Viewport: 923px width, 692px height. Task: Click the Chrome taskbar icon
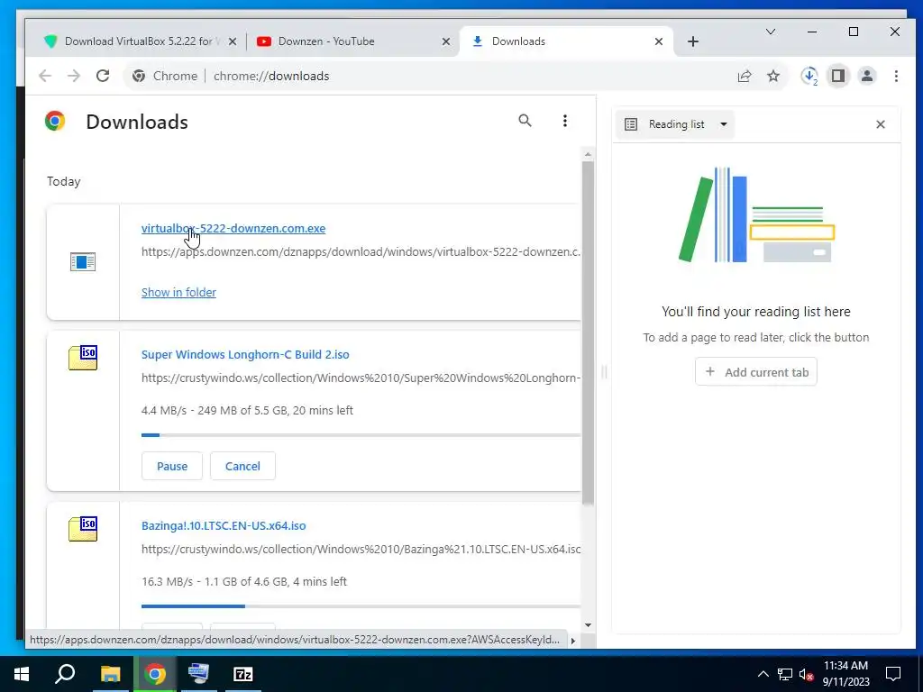(155, 674)
